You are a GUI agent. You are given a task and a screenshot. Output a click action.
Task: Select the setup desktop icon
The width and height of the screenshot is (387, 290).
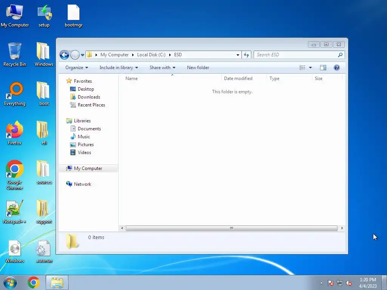tap(44, 16)
